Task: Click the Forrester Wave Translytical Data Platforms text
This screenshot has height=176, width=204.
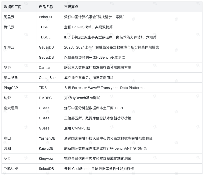Action: coord(104,88)
